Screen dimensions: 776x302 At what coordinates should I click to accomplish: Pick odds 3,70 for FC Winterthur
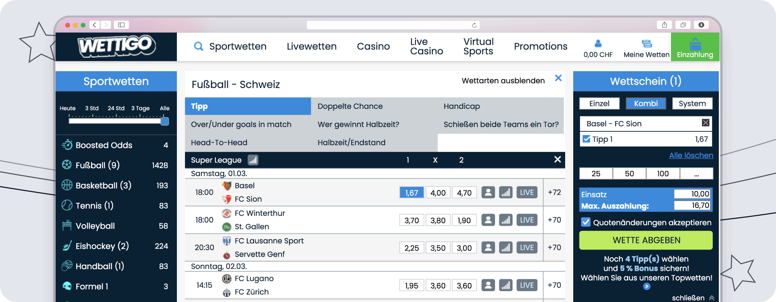tap(411, 220)
